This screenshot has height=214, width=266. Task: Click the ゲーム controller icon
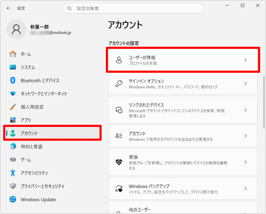point(13,159)
